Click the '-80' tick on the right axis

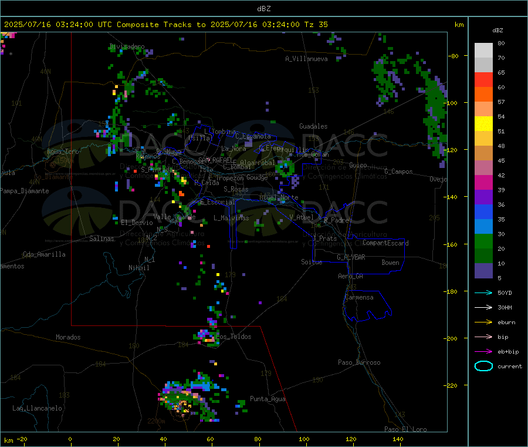[453, 56]
